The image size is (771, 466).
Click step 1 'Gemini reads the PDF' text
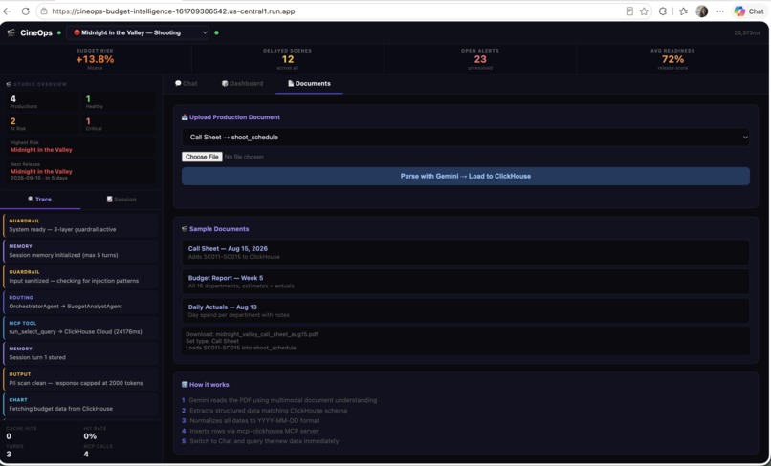(283, 400)
